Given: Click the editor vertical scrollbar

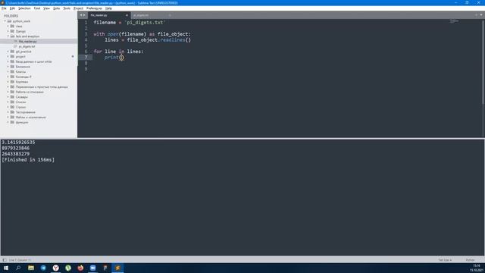Looking at the screenshot, I should [483, 62].
